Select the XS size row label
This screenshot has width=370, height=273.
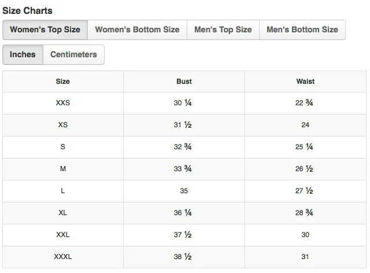coord(63,125)
